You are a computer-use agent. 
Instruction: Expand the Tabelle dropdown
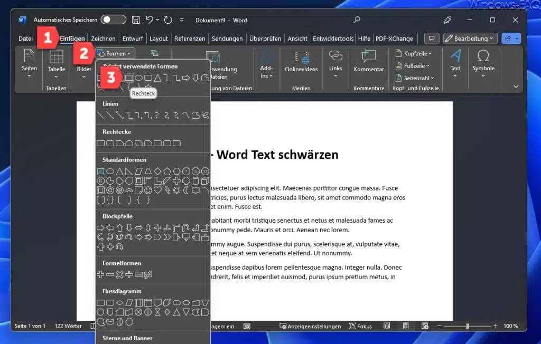[56, 64]
